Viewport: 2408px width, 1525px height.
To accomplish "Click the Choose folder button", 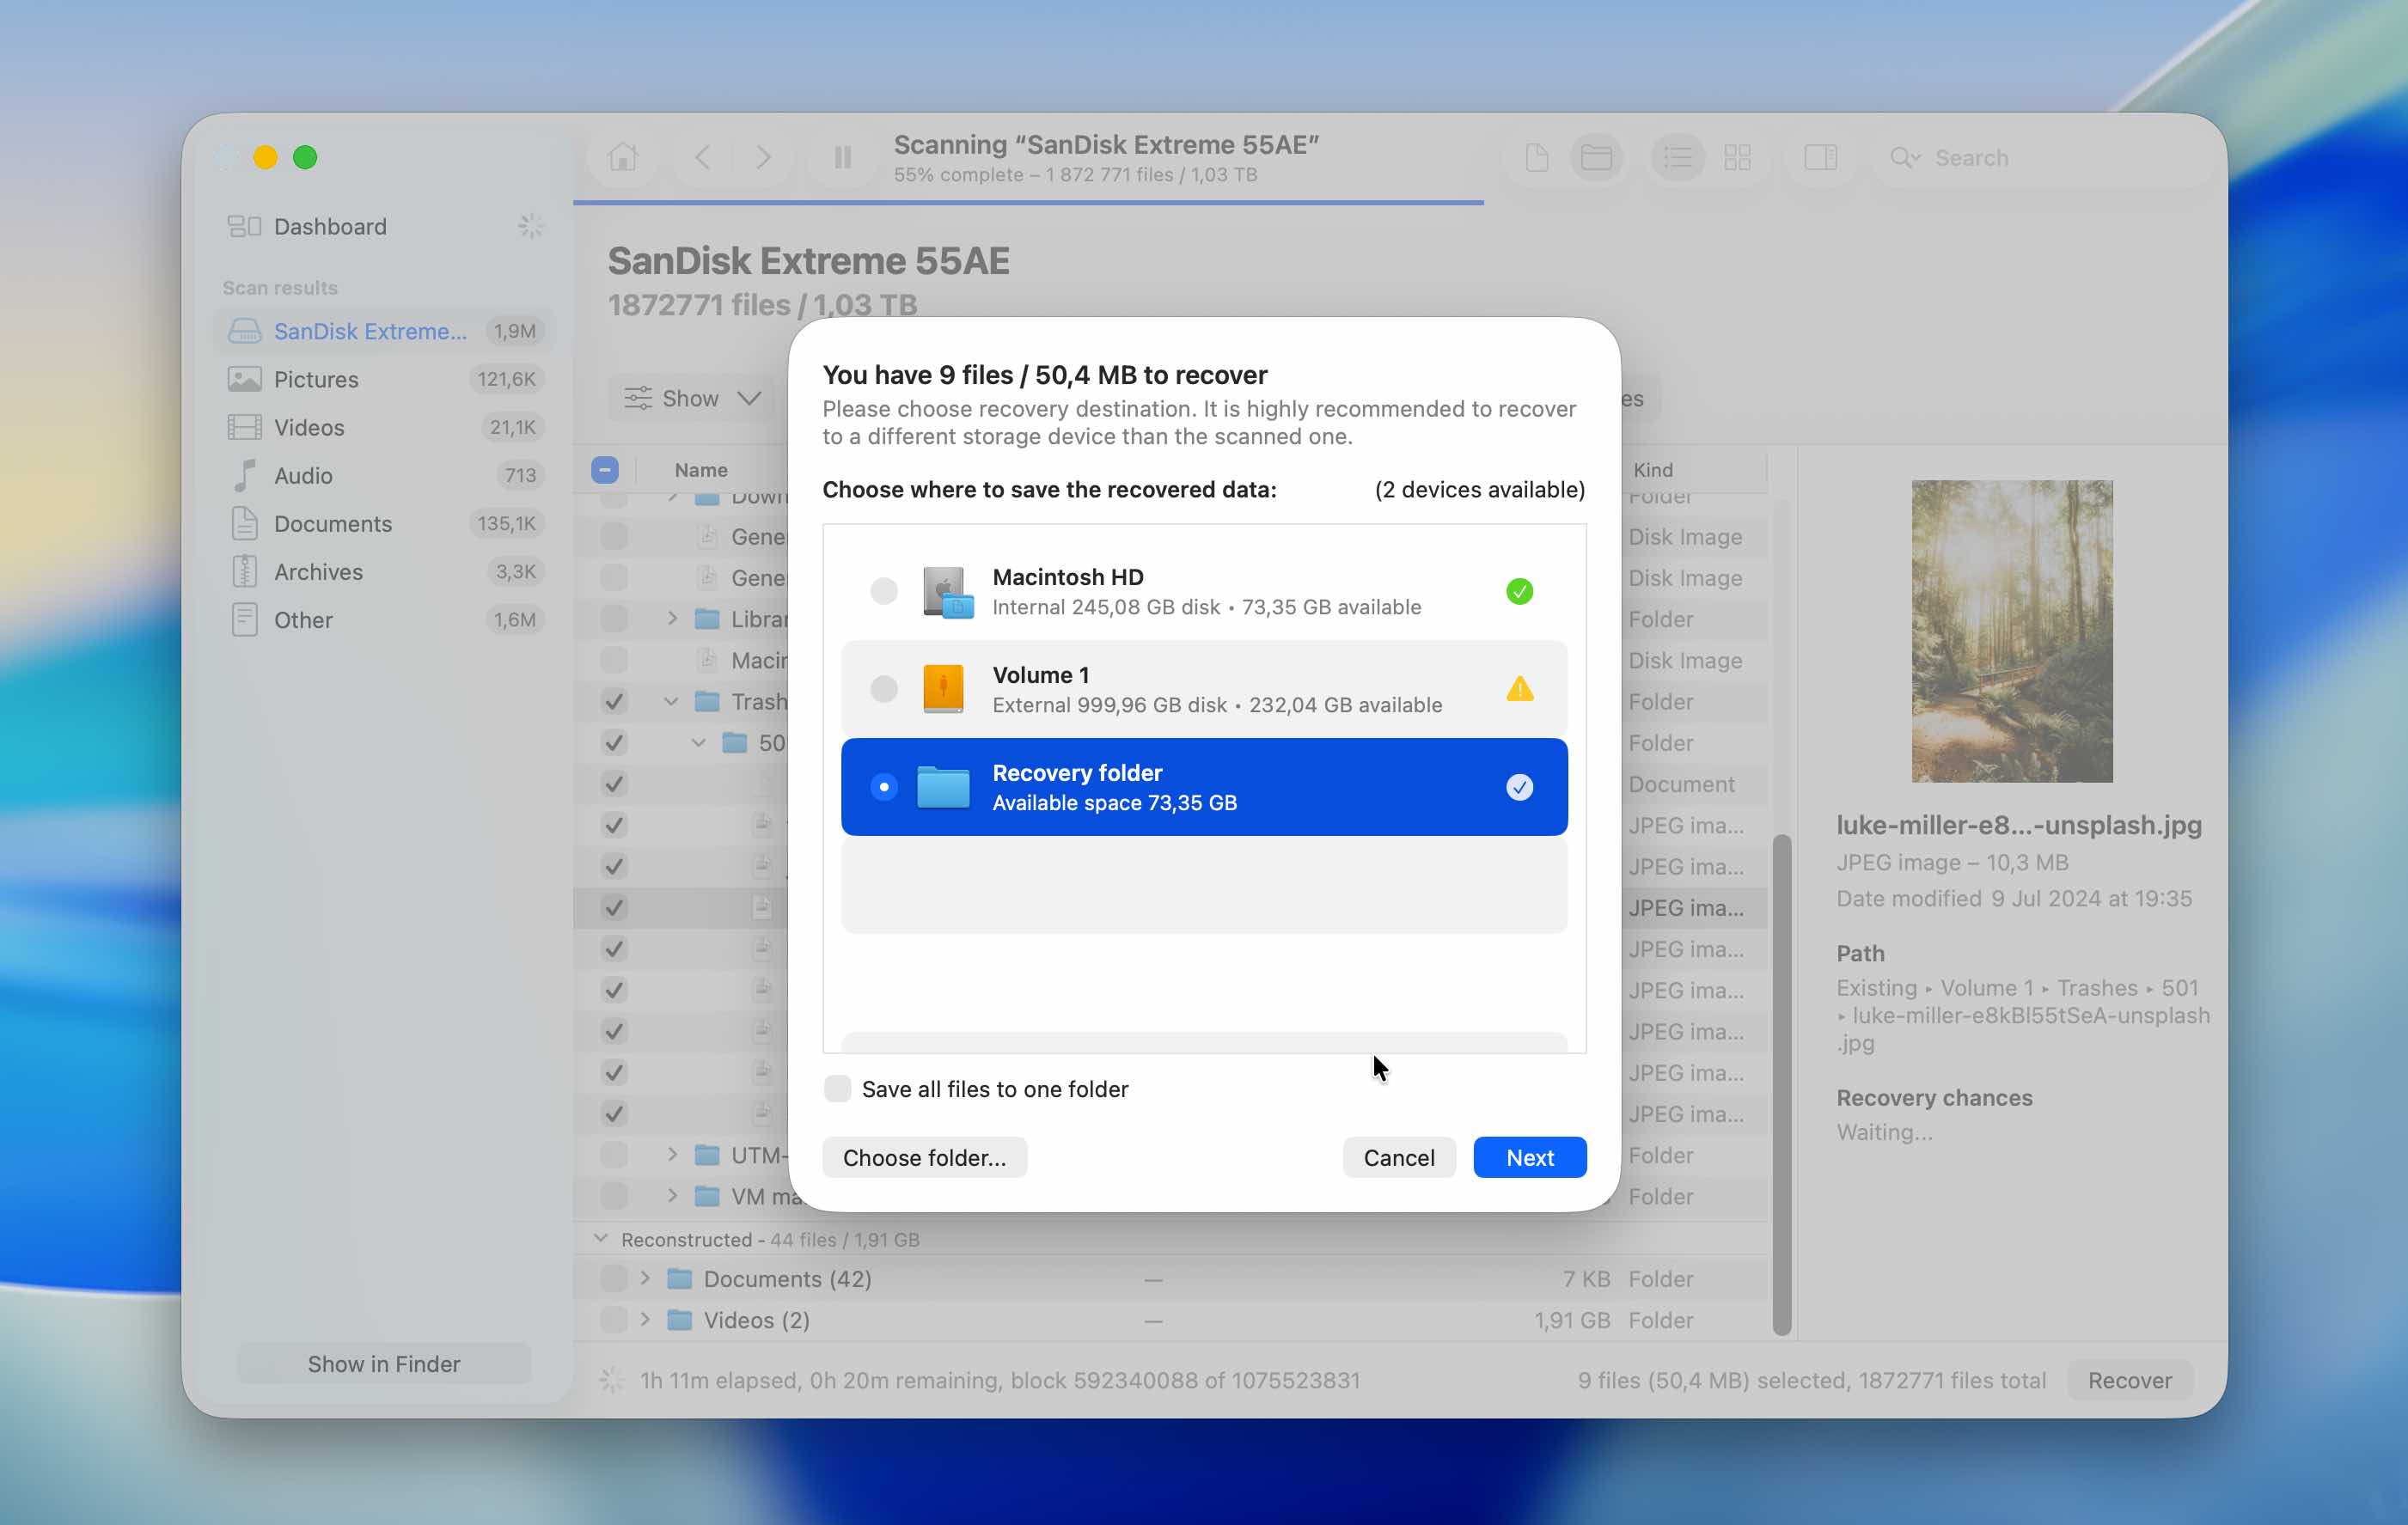I will [x=924, y=1157].
